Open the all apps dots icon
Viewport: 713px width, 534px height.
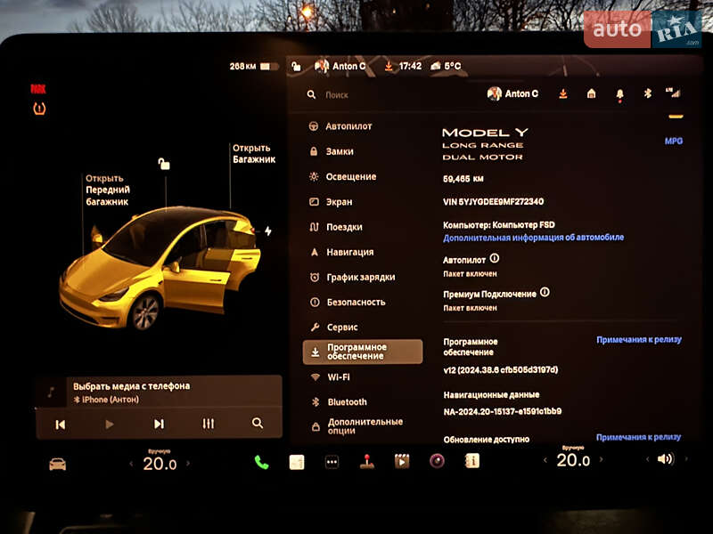(x=332, y=462)
